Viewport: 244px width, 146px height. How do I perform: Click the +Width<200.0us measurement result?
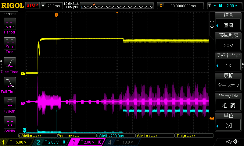click(x=116, y=136)
